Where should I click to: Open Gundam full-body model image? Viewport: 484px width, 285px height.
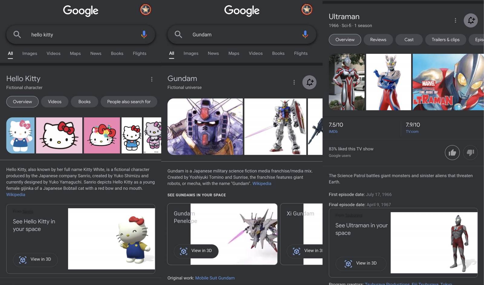coord(275,127)
